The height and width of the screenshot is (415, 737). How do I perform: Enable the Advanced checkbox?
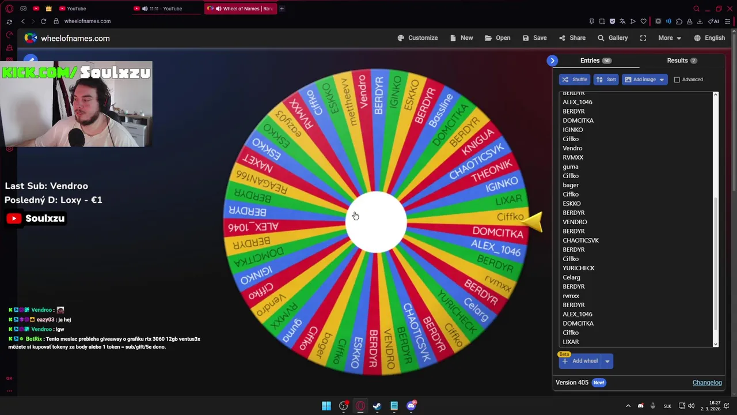point(677,80)
